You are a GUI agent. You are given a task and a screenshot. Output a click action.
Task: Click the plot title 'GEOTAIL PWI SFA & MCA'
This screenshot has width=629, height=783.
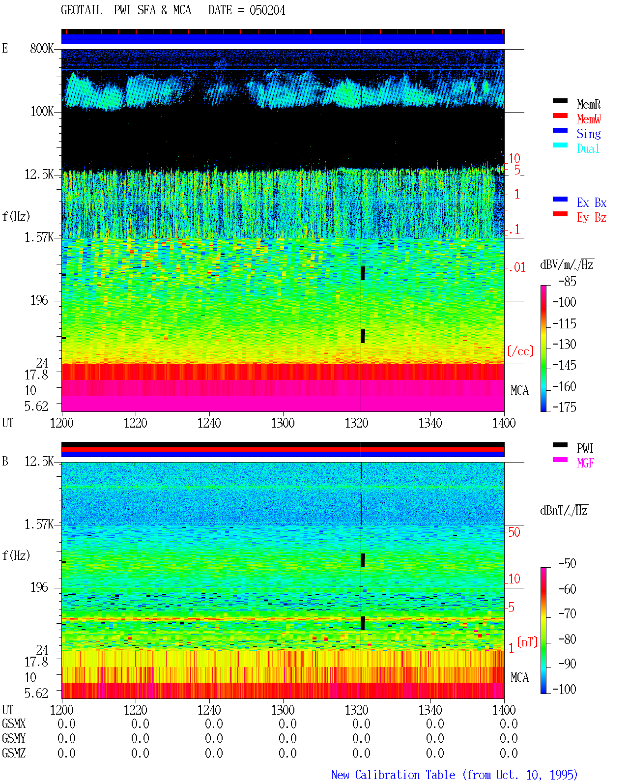coord(126,10)
